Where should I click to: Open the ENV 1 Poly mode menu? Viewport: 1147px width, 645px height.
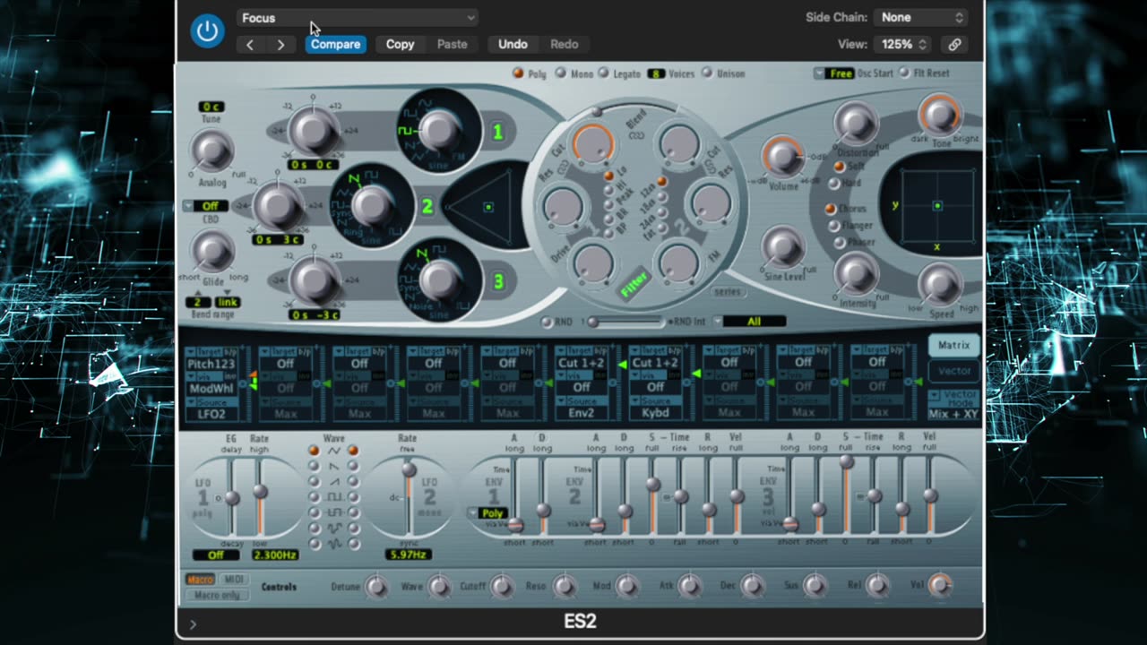pos(487,513)
